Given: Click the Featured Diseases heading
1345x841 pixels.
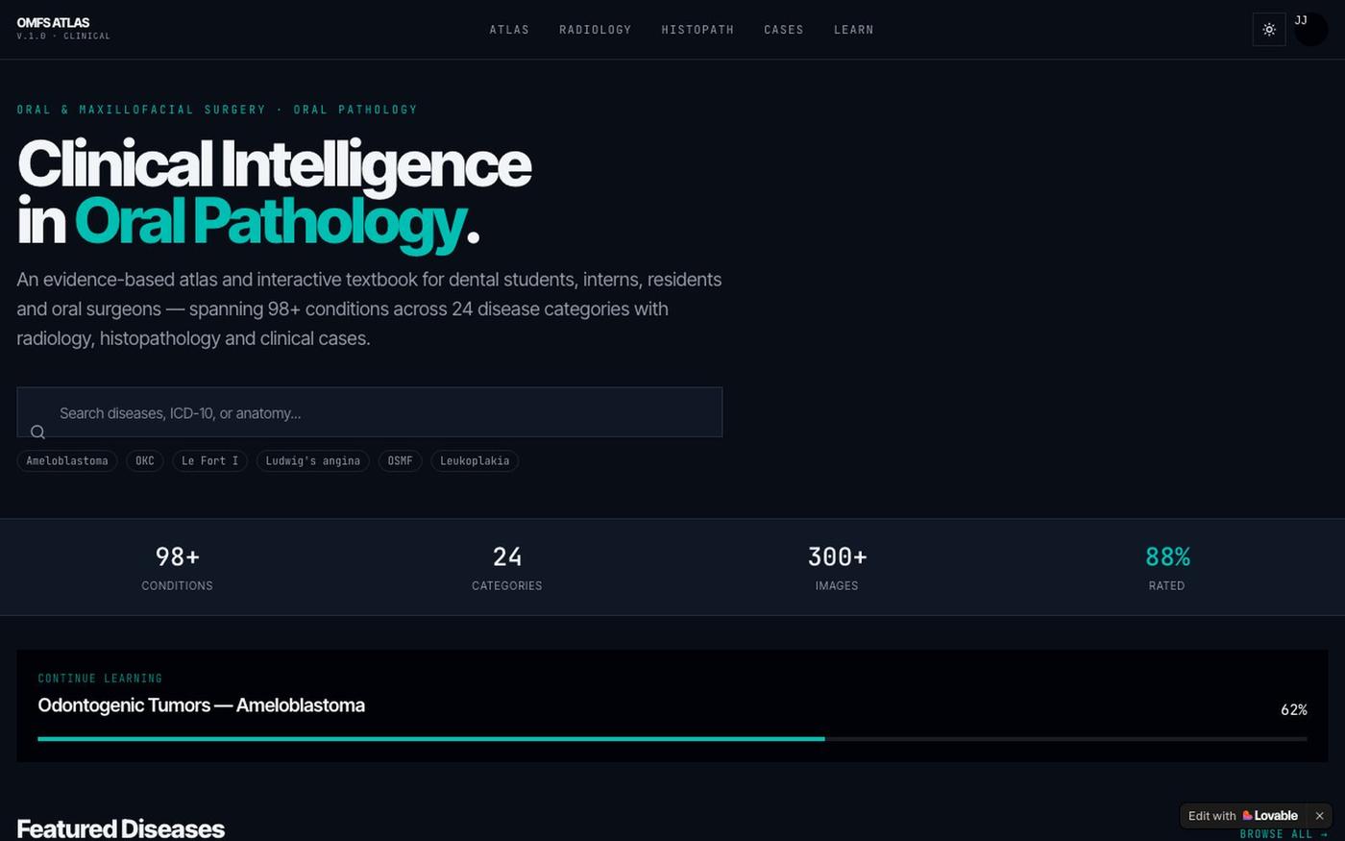Looking at the screenshot, I should click(x=121, y=829).
